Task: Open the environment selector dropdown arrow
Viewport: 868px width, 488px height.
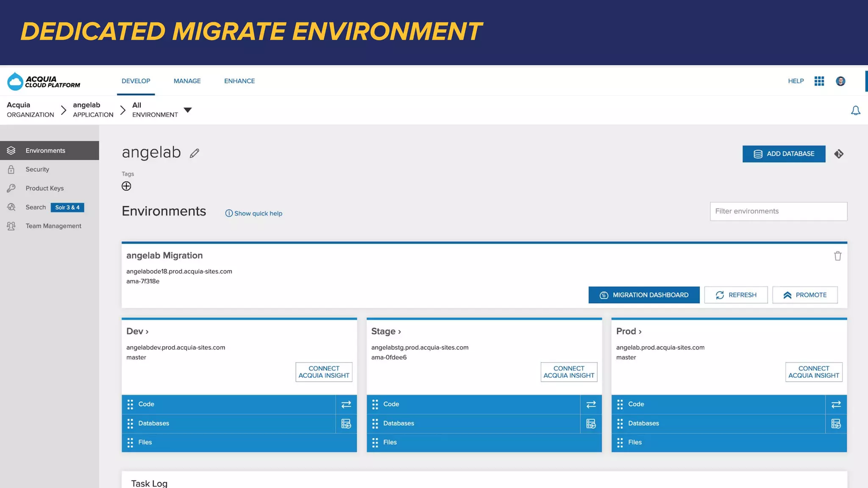Action: [x=188, y=110]
